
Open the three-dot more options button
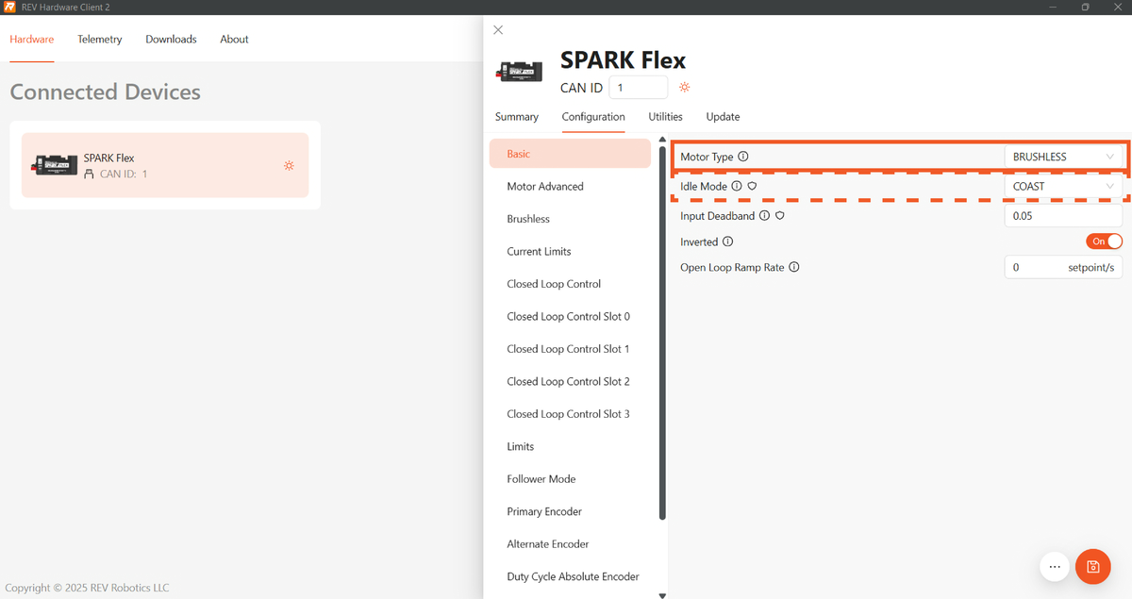point(1055,567)
